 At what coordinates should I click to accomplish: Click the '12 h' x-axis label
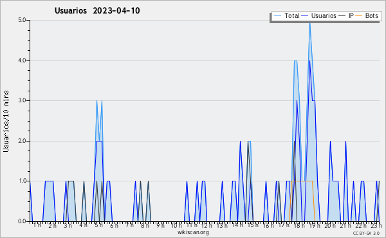[x=207, y=225]
